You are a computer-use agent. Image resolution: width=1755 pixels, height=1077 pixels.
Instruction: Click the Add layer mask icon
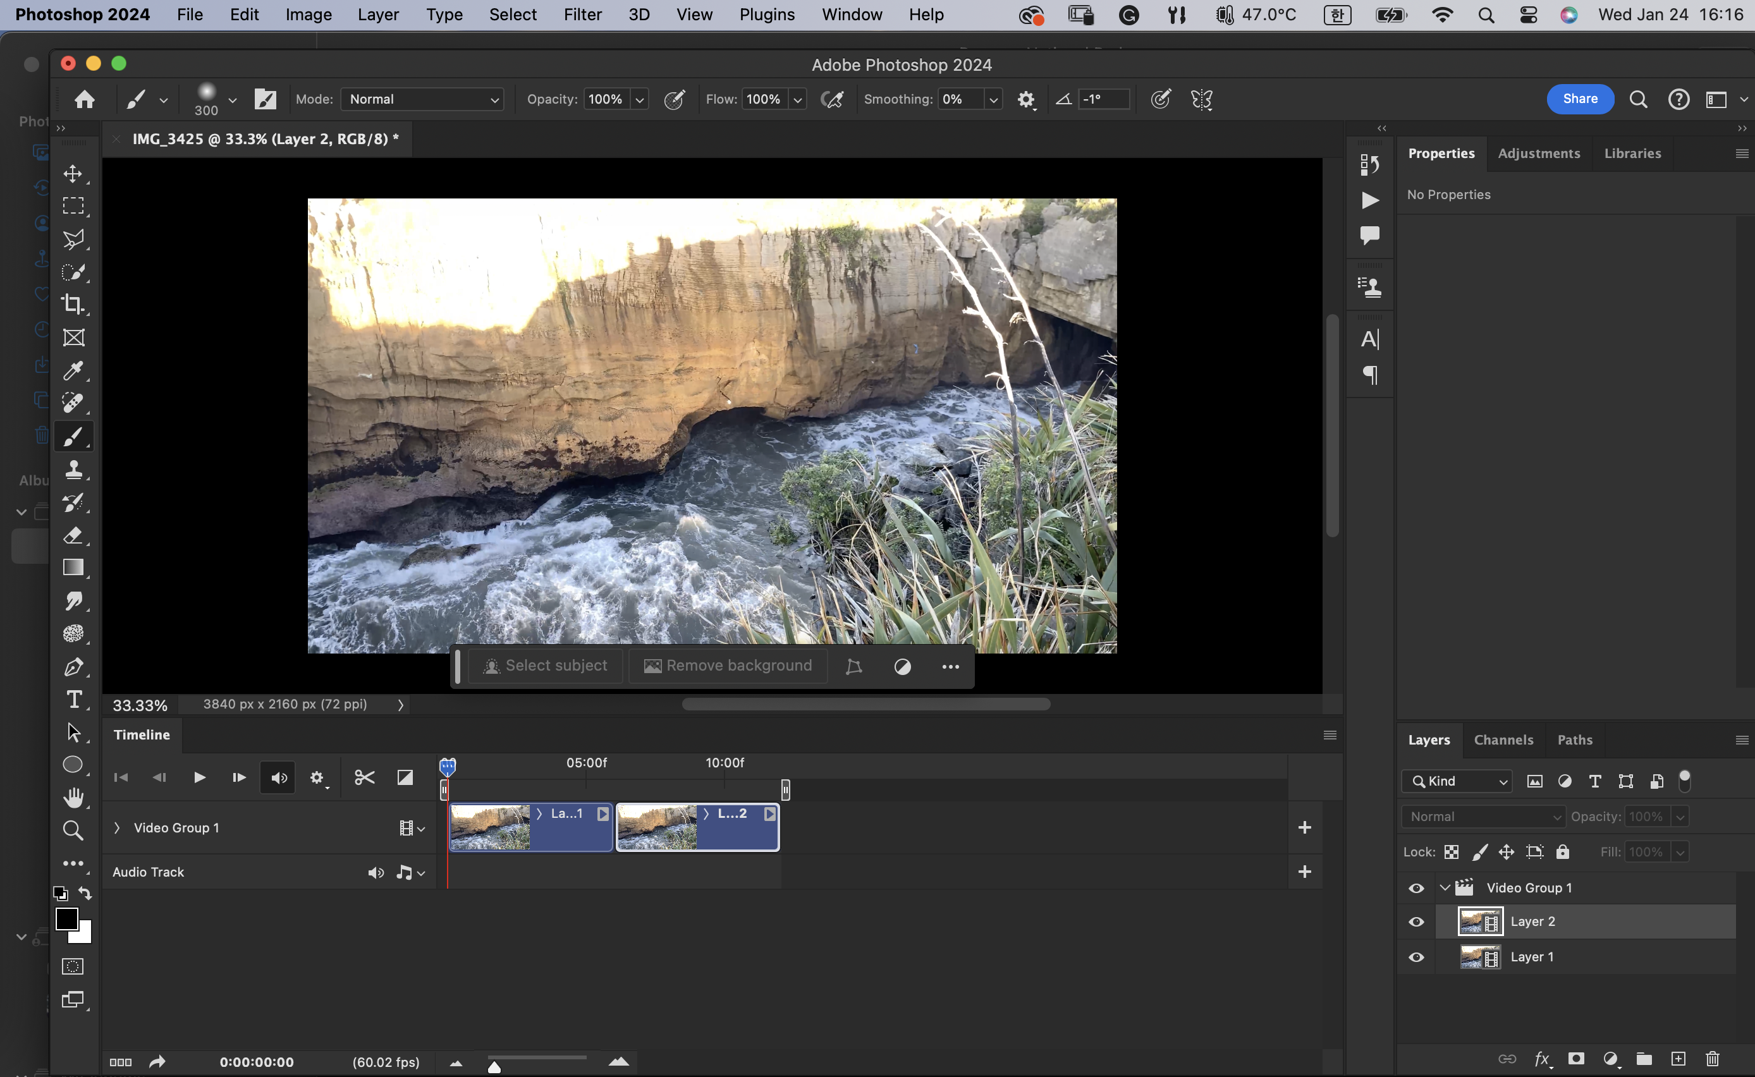(1576, 1059)
